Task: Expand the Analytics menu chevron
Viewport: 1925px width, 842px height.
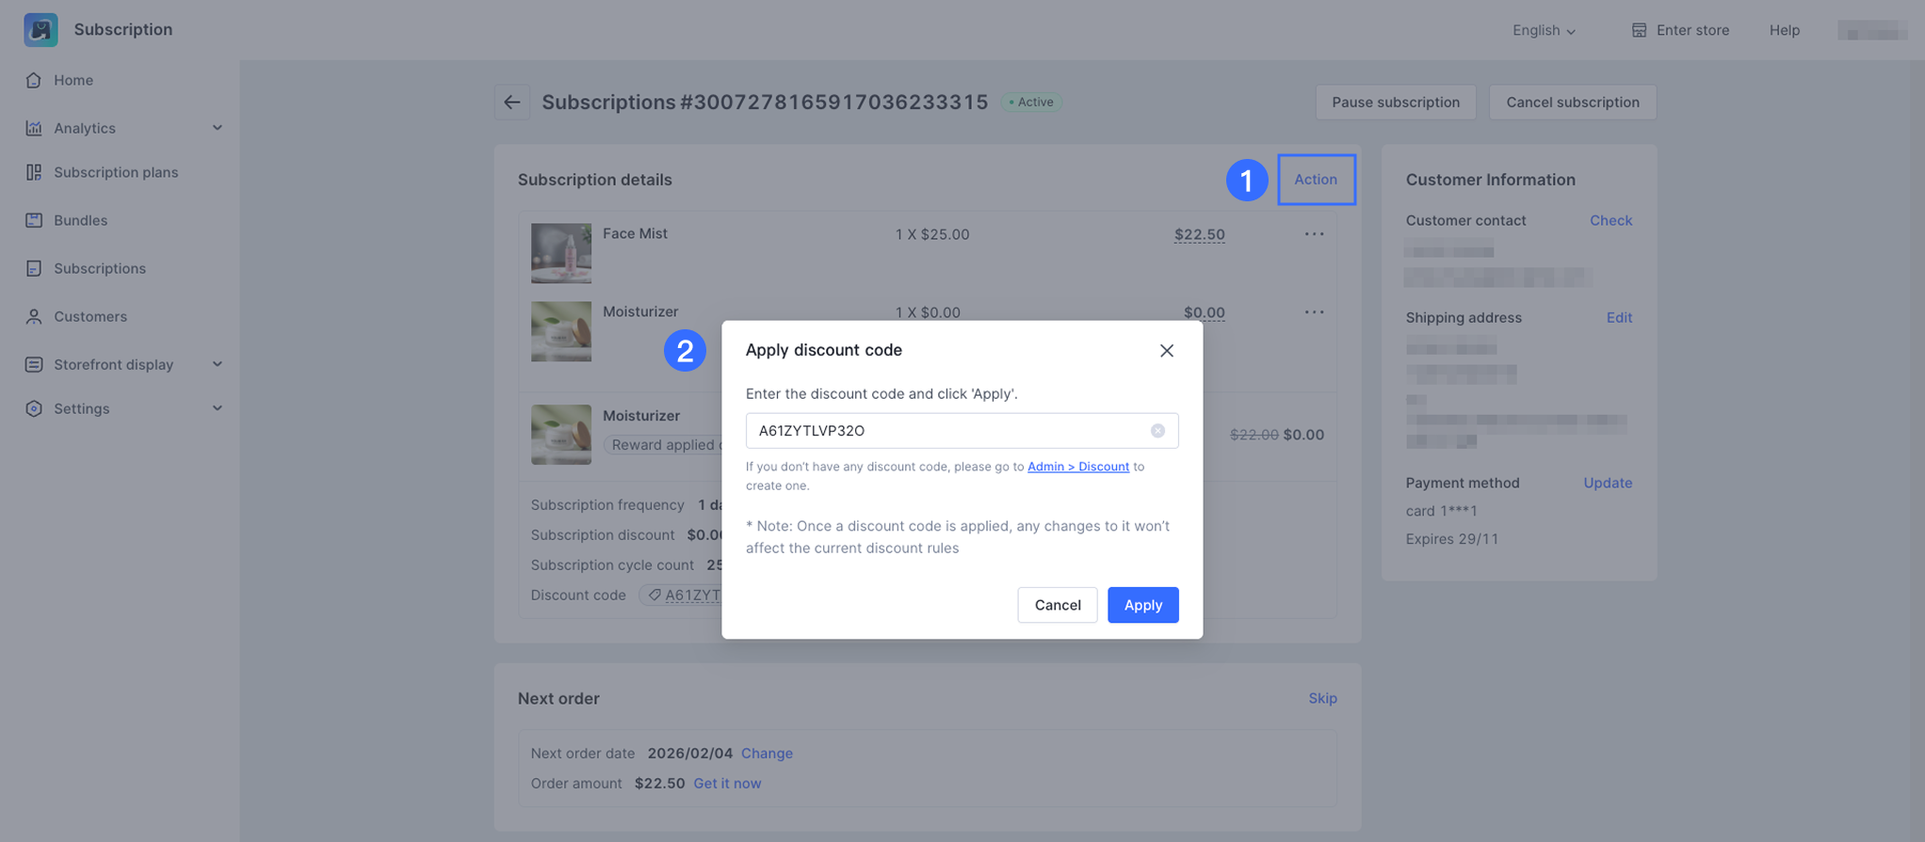Action: click(x=218, y=128)
